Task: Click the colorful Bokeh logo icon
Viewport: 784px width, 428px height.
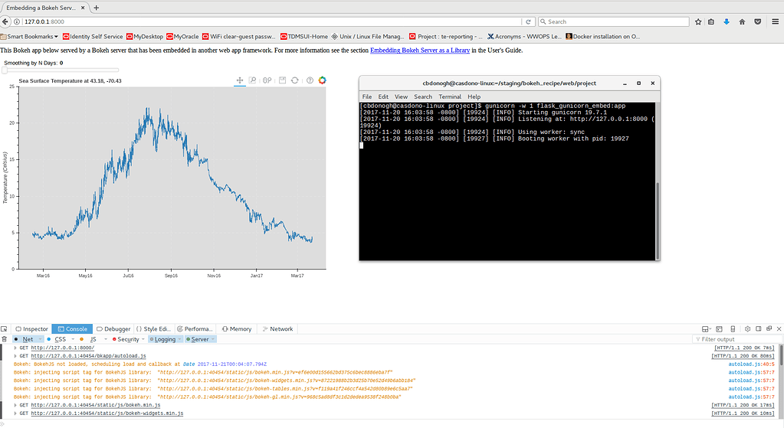Action: tap(323, 80)
